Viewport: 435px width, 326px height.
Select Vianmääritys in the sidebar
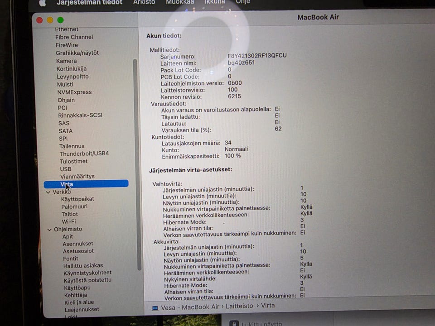pyautogui.click(x=77, y=177)
